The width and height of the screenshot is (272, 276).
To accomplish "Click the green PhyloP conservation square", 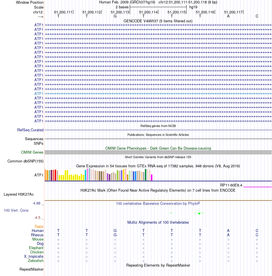I will click(199, 214).
